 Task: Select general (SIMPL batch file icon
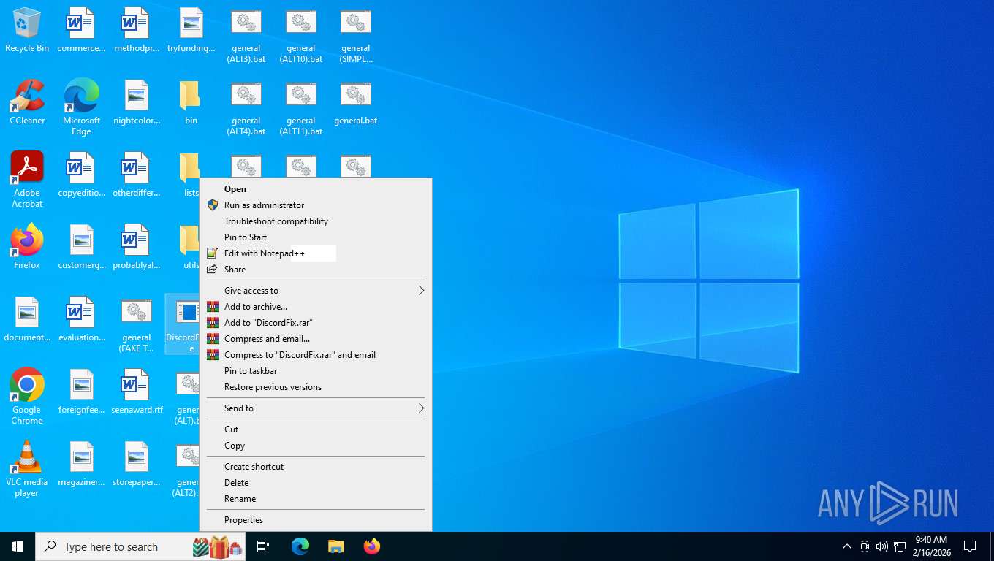coord(356,36)
